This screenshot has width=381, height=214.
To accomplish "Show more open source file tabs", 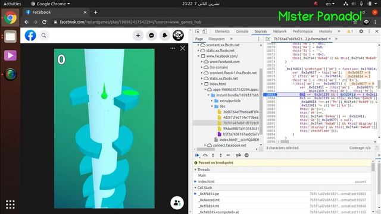I will [336, 39].
